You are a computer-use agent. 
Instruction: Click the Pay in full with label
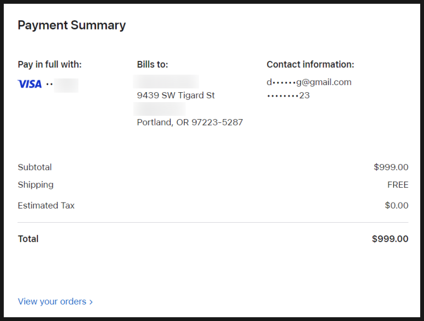[x=50, y=64]
